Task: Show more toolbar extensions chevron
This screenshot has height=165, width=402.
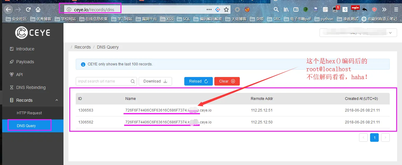Action: tap(384, 9)
